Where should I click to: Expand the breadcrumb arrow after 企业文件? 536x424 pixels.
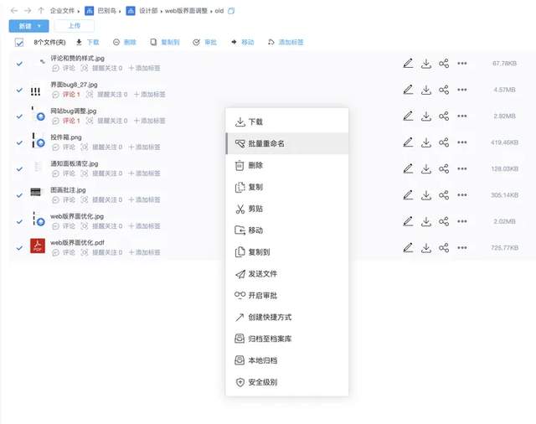pyautogui.click(x=78, y=12)
